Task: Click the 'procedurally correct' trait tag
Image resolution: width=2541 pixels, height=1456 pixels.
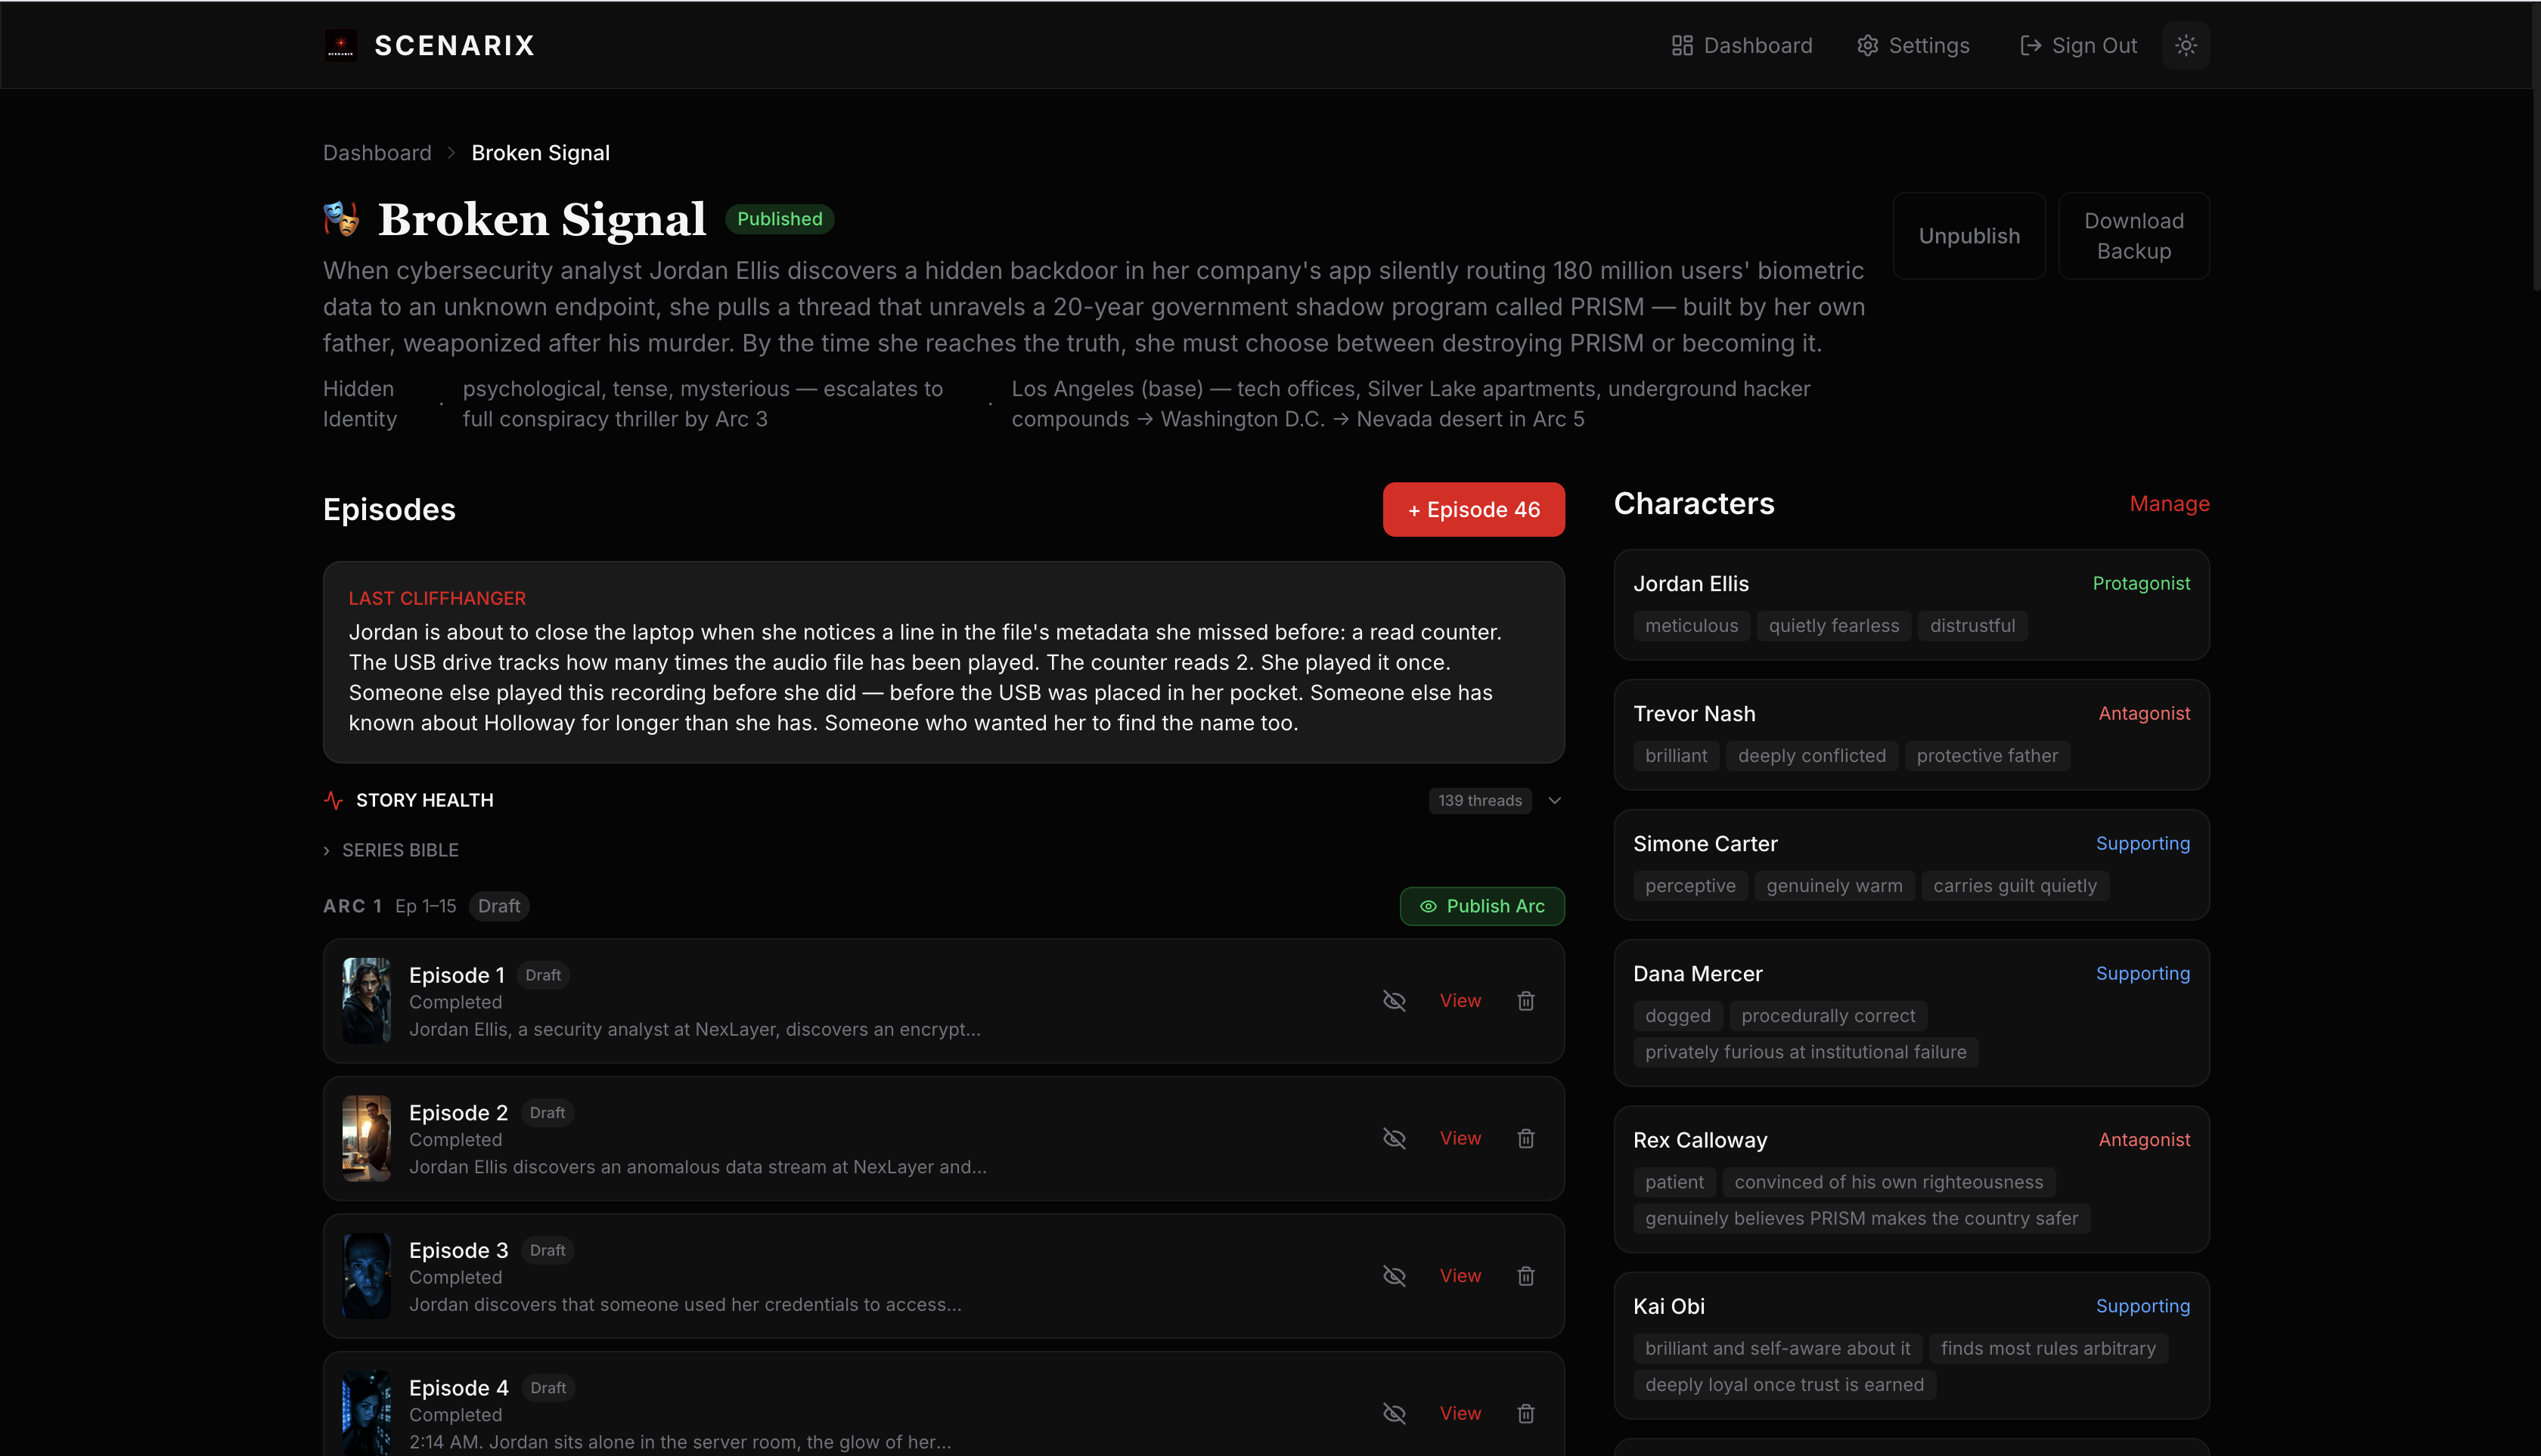Action: [x=1828, y=1016]
